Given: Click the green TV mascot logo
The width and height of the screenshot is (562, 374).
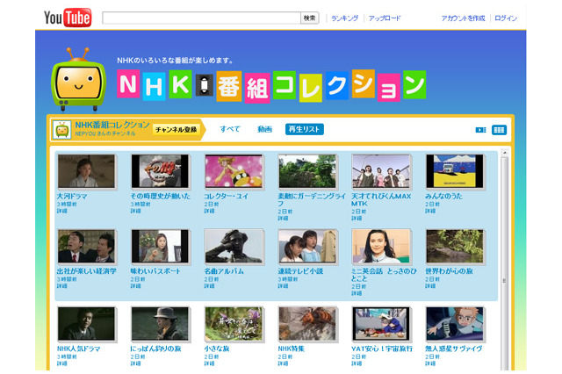Looking at the screenshot, I should pyautogui.click(x=78, y=80).
